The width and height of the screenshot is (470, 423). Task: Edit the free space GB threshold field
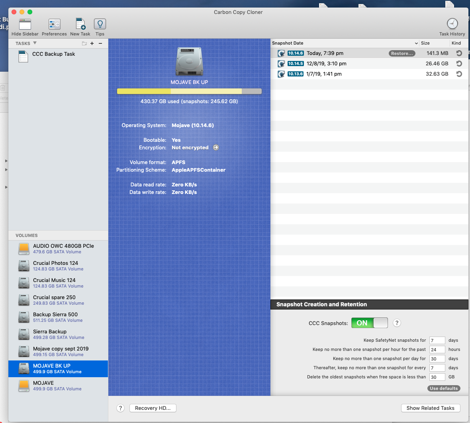(x=437, y=377)
